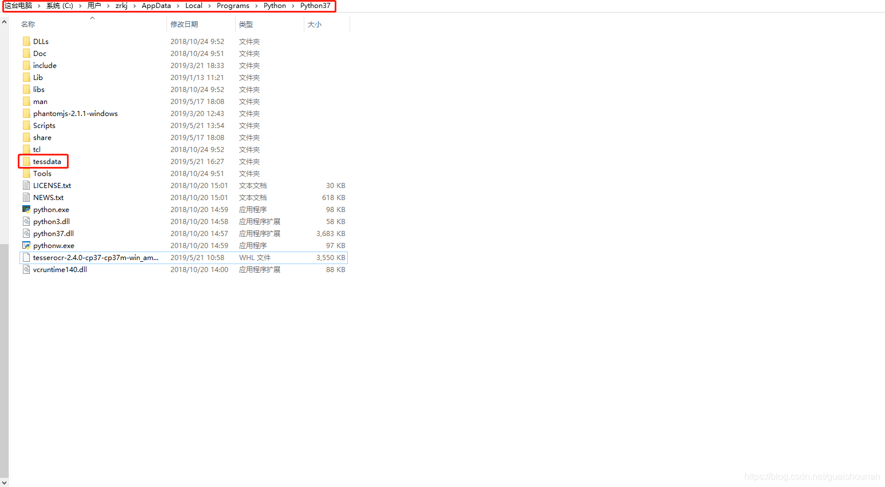Open the Doc folder icon
This screenshot has width=885, height=487.
point(26,53)
